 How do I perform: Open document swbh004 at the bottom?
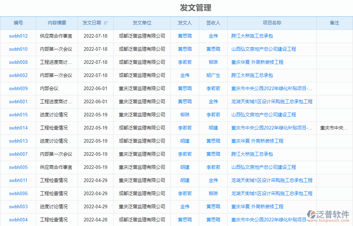[18, 220]
